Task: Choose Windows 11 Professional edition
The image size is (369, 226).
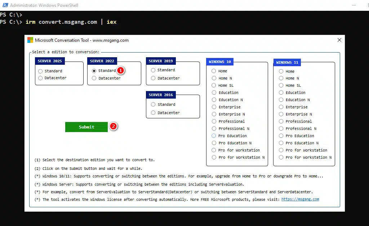Action: pyautogui.click(x=281, y=122)
